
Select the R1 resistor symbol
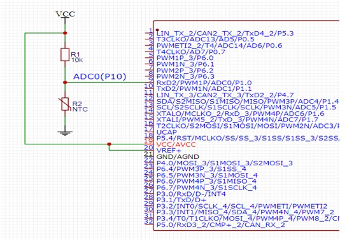[65, 55]
